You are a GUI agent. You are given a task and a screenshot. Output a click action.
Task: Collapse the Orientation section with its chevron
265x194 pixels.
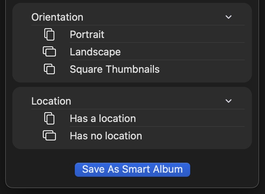pos(228,17)
